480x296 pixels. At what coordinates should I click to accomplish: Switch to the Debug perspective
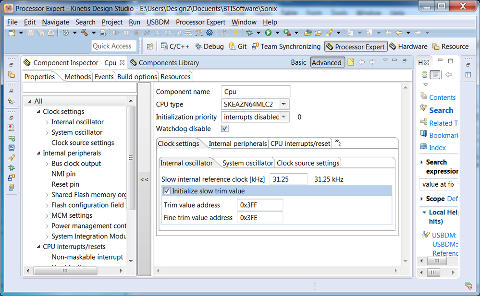(209, 47)
